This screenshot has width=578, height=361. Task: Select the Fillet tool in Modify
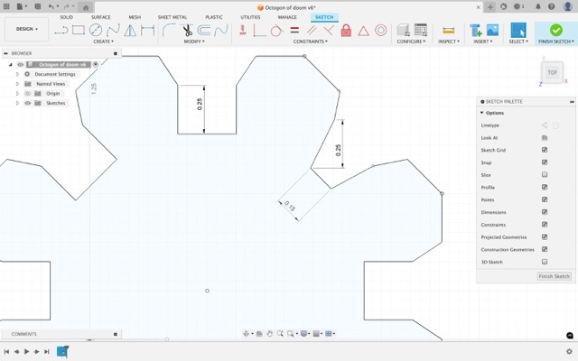coord(169,30)
